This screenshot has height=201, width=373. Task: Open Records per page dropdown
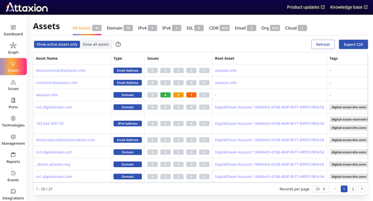coord(321,189)
